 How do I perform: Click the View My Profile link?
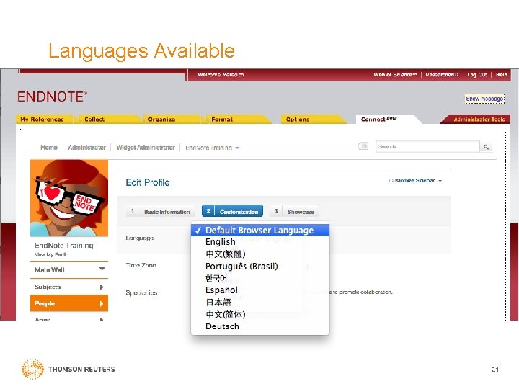pyautogui.click(x=52, y=254)
